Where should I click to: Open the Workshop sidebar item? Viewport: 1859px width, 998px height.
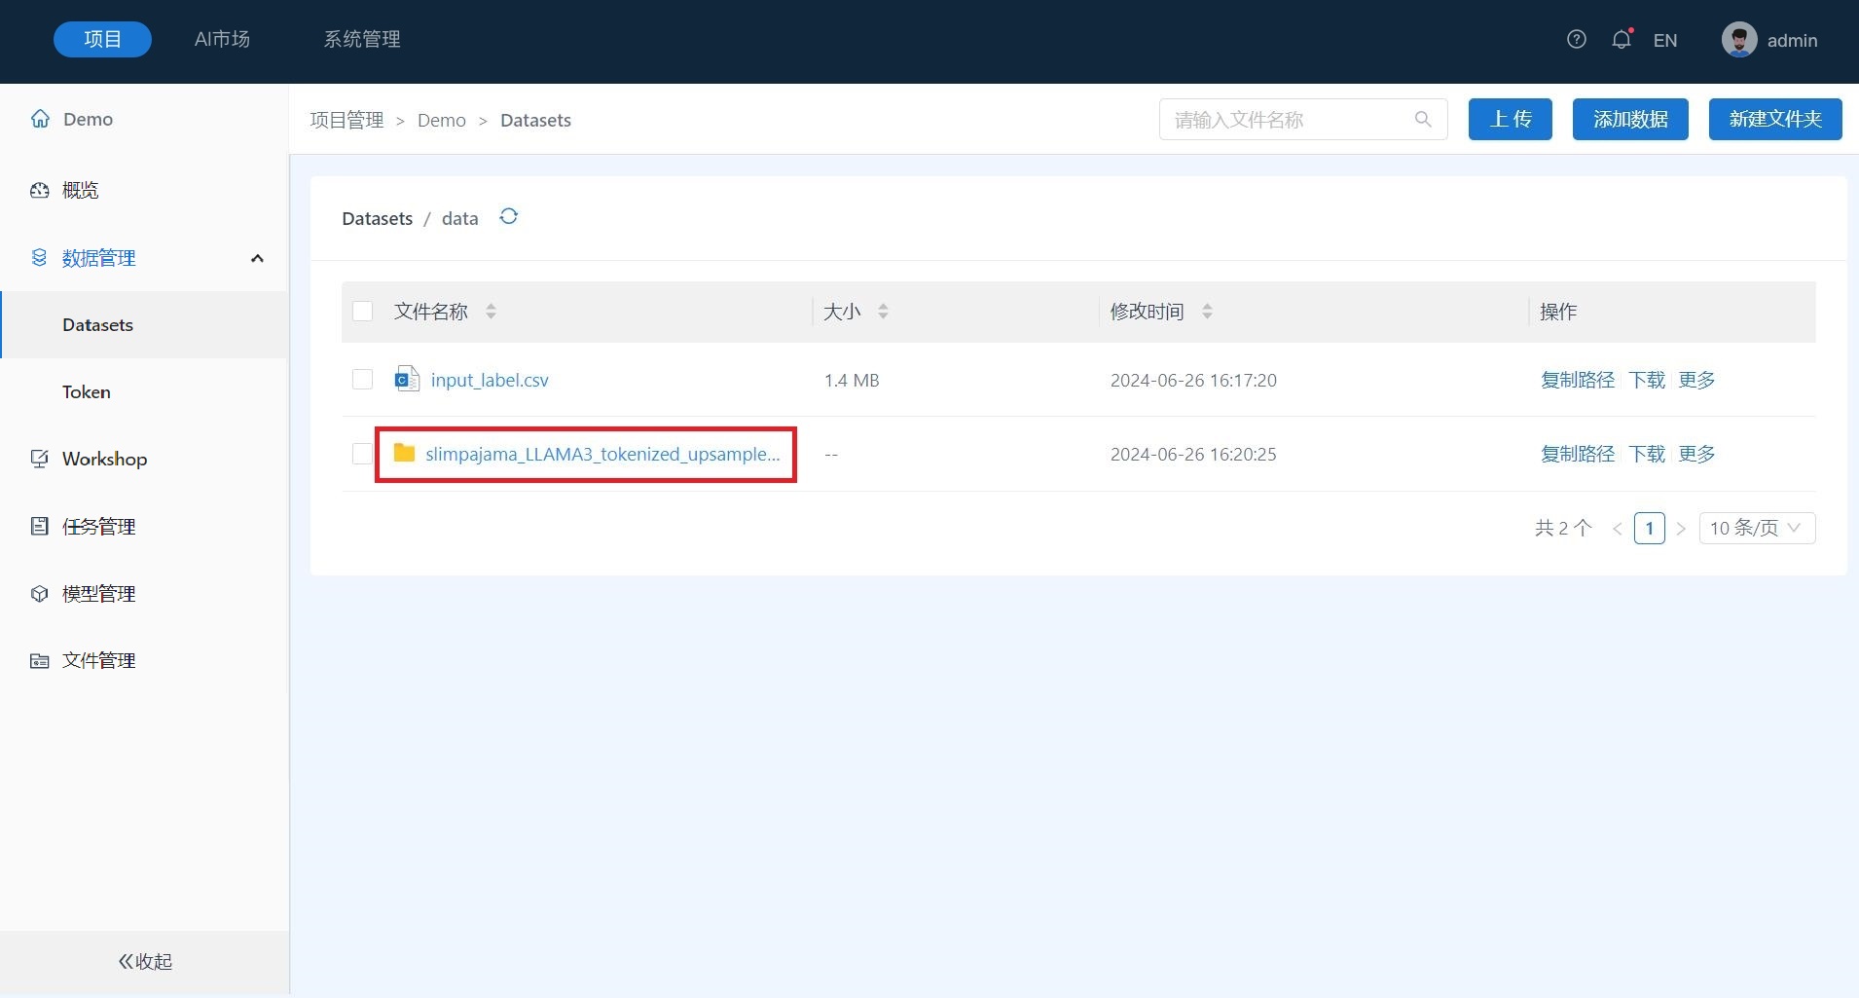(x=104, y=459)
